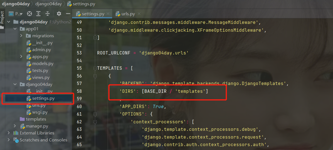Viewport: 333px width, 150px height.
Task: Click the TEMPLATES variable name on line 55
Action: 110,68
